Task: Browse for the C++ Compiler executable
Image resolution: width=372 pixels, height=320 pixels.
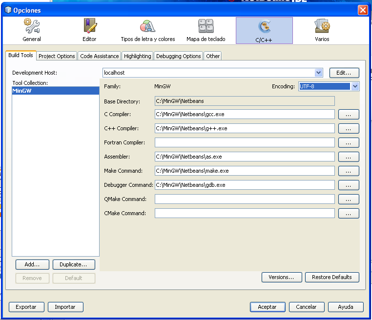Action: (349, 128)
